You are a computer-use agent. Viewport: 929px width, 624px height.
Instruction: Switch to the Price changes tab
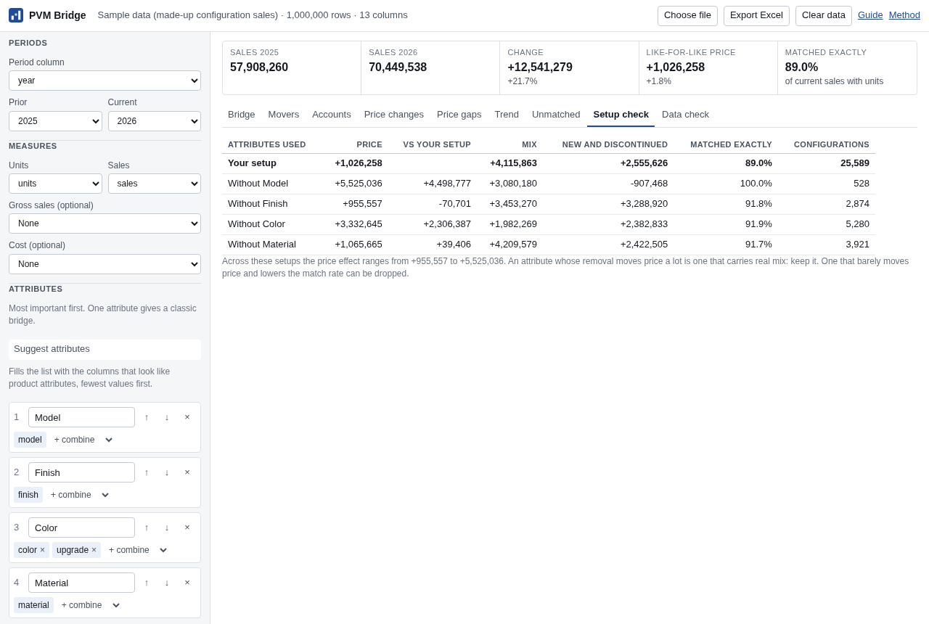tap(394, 115)
